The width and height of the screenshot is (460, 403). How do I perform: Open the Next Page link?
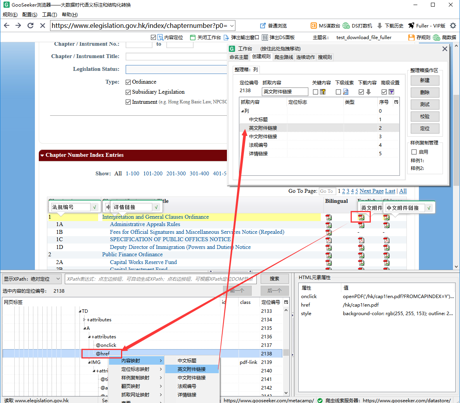pos(372,191)
